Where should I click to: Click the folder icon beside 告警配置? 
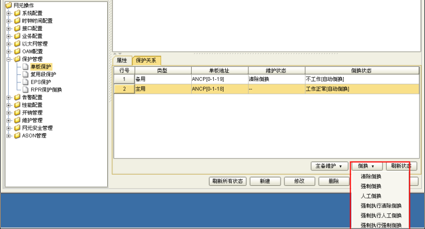coord(17,98)
